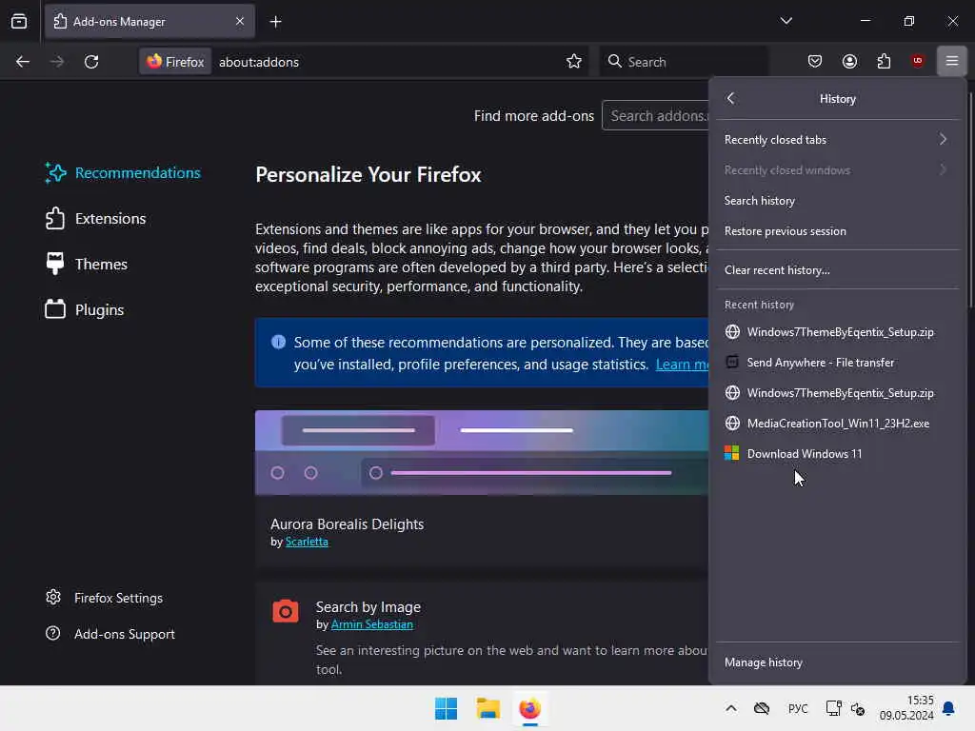
Task: Click the uBlock Origin toolbar icon
Action: point(917,61)
